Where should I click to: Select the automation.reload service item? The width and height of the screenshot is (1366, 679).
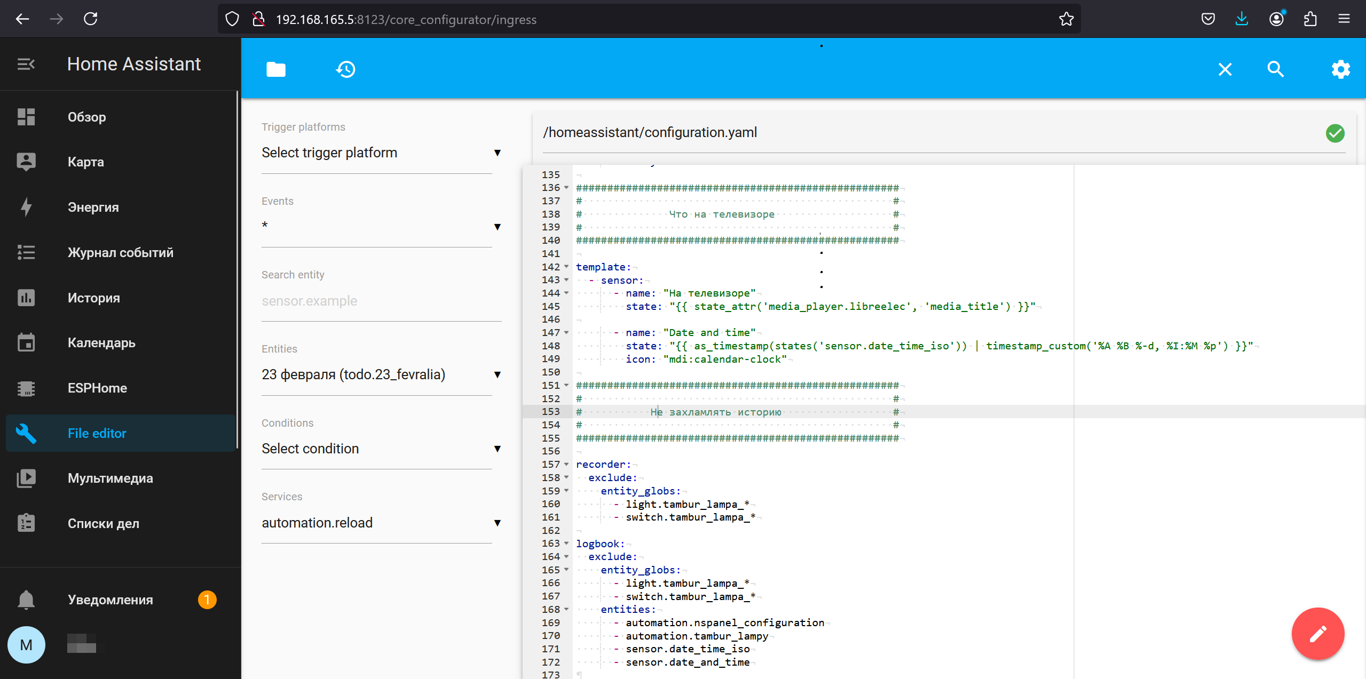pos(316,523)
